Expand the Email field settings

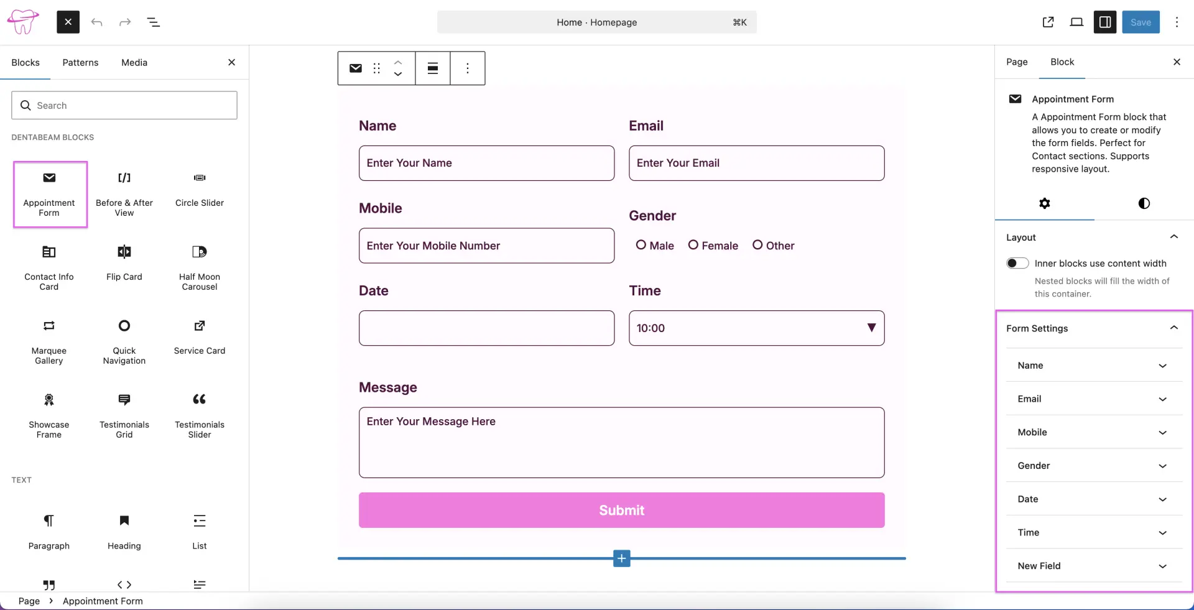tap(1094, 399)
